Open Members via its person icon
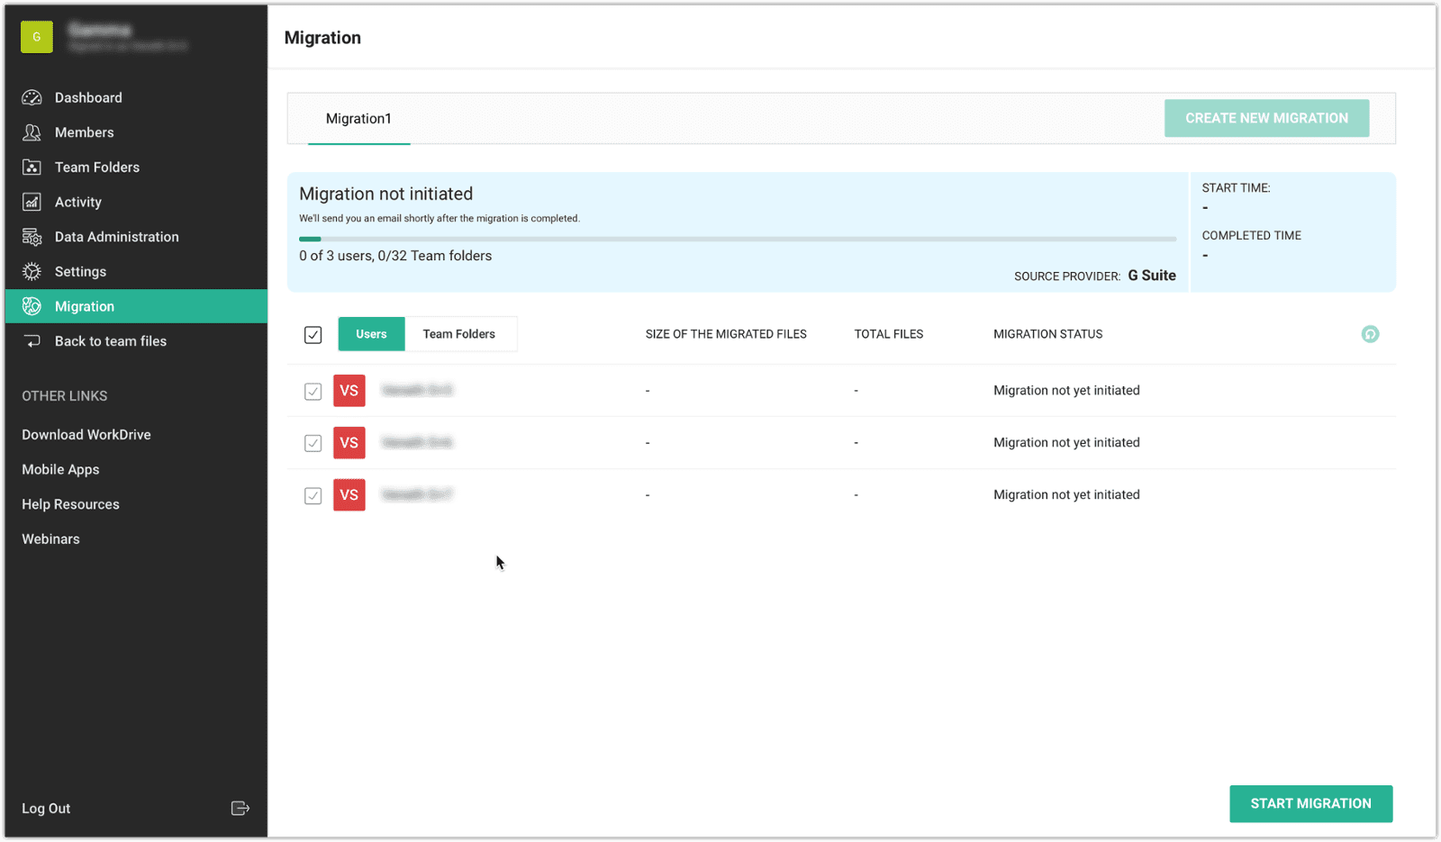Screen dimensions: 1441x842 click(x=32, y=132)
